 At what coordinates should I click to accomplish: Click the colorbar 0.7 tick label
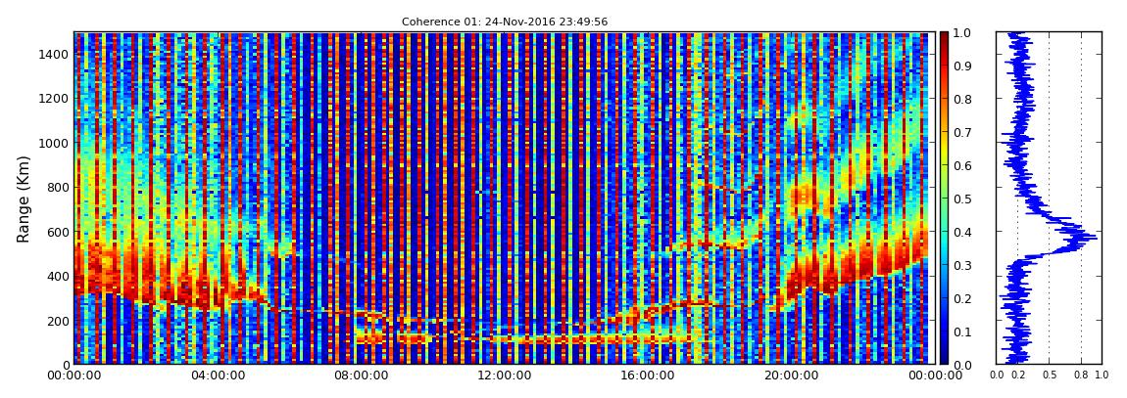961,133
